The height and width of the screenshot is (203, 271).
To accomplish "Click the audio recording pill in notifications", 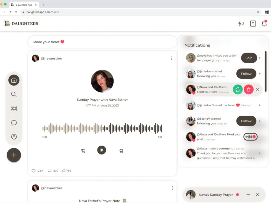I will pyautogui.click(x=250, y=137).
